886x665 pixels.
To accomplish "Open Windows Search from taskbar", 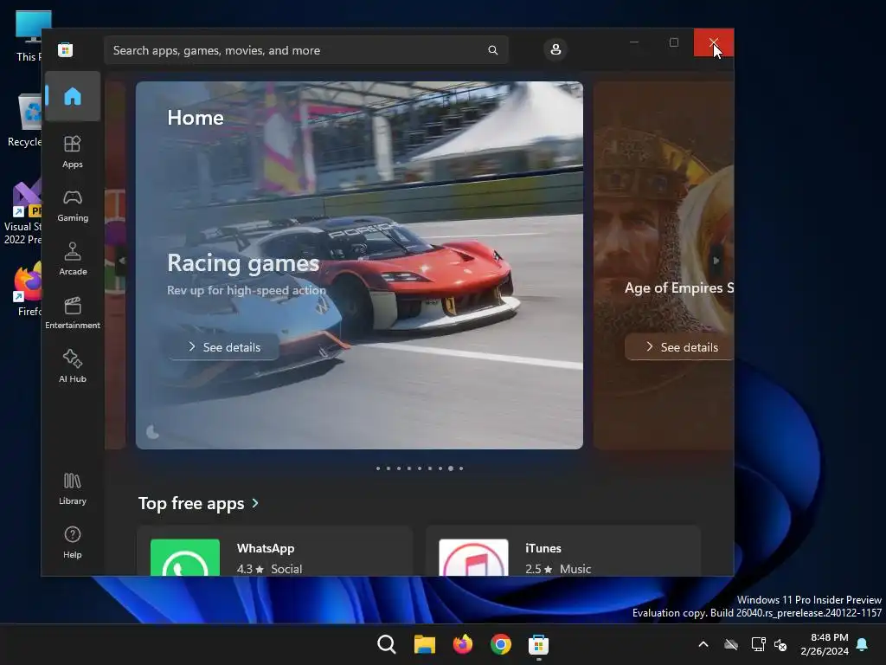I will point(387,644).
